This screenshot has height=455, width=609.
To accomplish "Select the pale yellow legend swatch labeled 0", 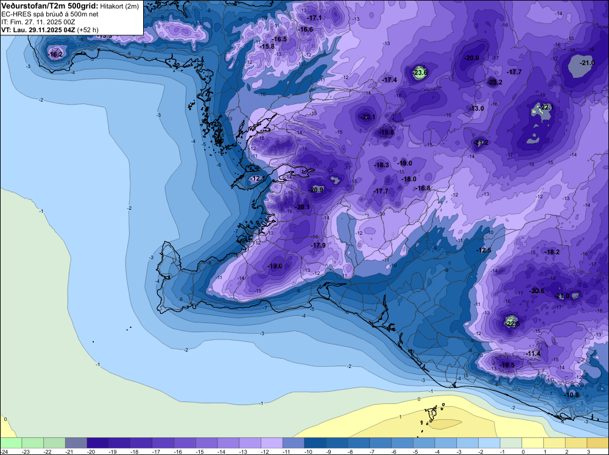I will 533,443.
